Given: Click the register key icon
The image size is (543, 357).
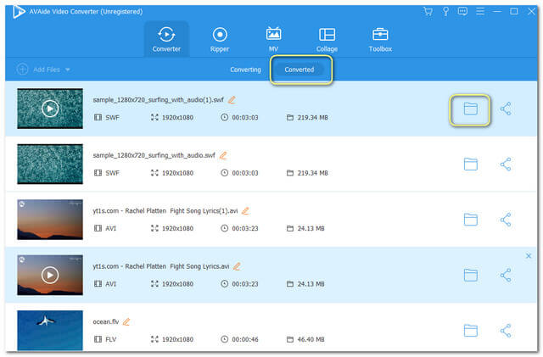Looking at the screenshot, I should point(445,11).
